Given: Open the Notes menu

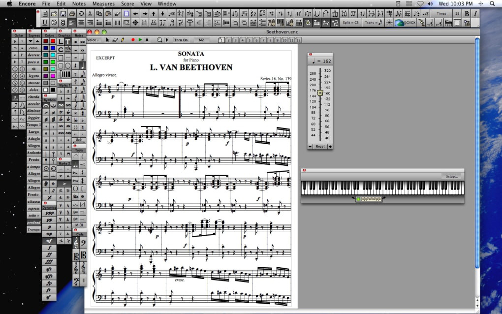Looking at the screenshot, I should (x=79, y=4).
